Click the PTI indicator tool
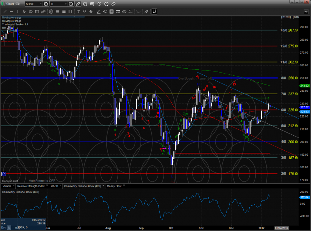This screenshot has height=231, width=311. (x=130, y=12)
